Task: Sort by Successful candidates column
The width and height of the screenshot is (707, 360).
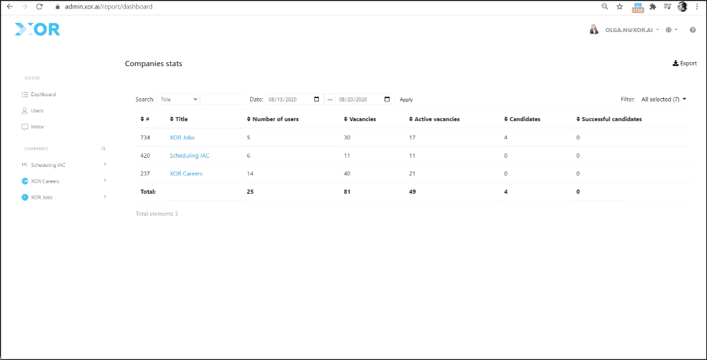Action: 609,119
